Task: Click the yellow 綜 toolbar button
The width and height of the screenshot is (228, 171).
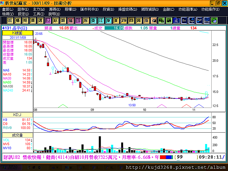Action: (x=55, y=21)
